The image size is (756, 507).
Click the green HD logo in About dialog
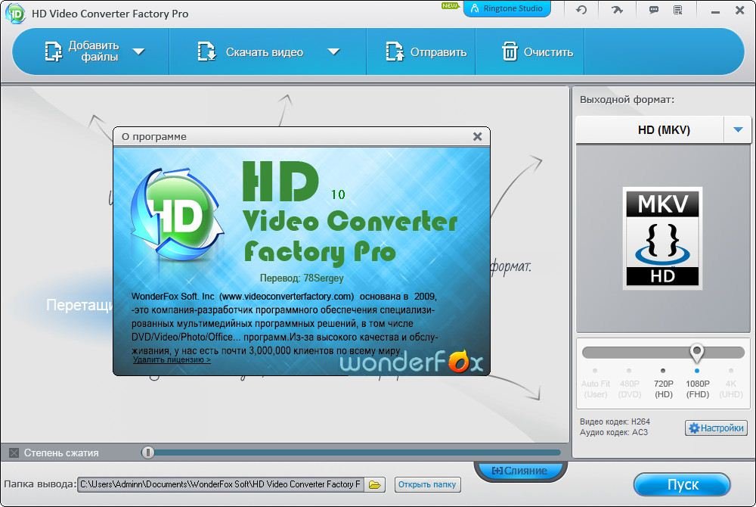click(176, 215)
